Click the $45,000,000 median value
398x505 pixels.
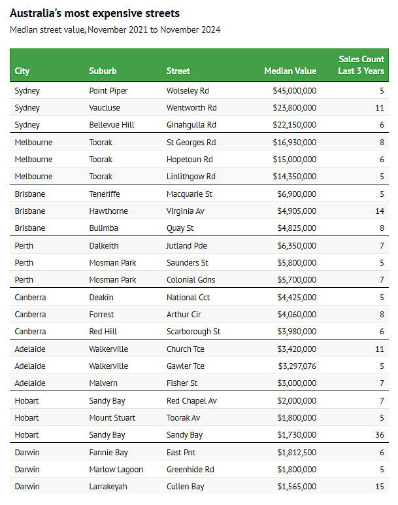(294, 90)
